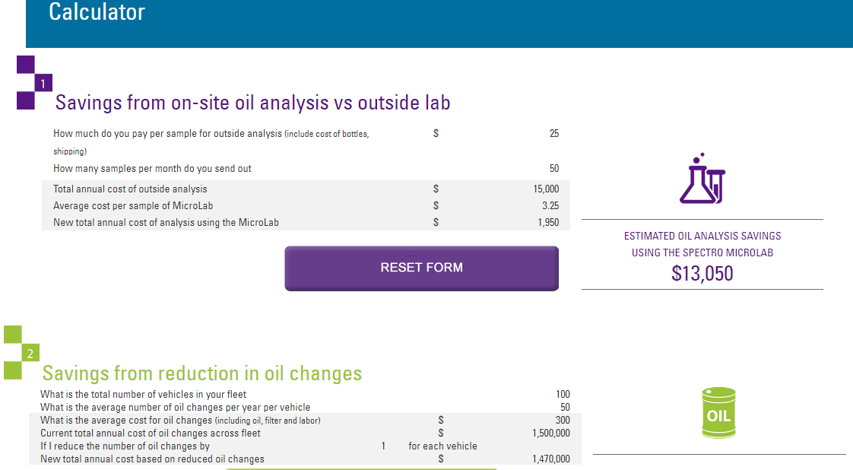Click the purple section 1 number badge

(x=43, y=84)
